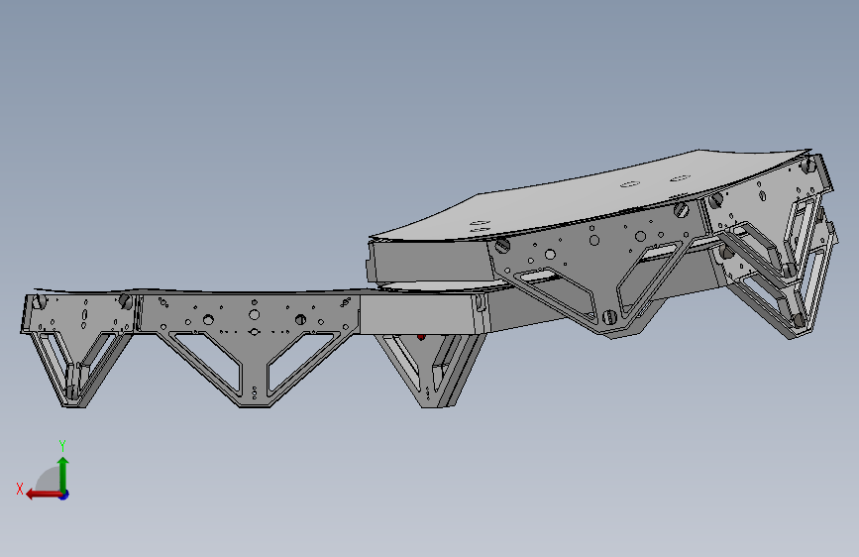Click the red X axis arrow of the triad
859x557 pixels.
point(43,495)
